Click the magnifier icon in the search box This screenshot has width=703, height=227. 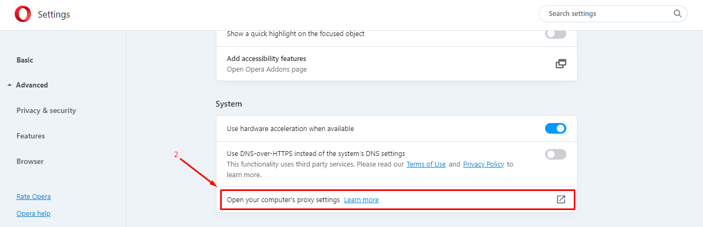tap(677, 14)
